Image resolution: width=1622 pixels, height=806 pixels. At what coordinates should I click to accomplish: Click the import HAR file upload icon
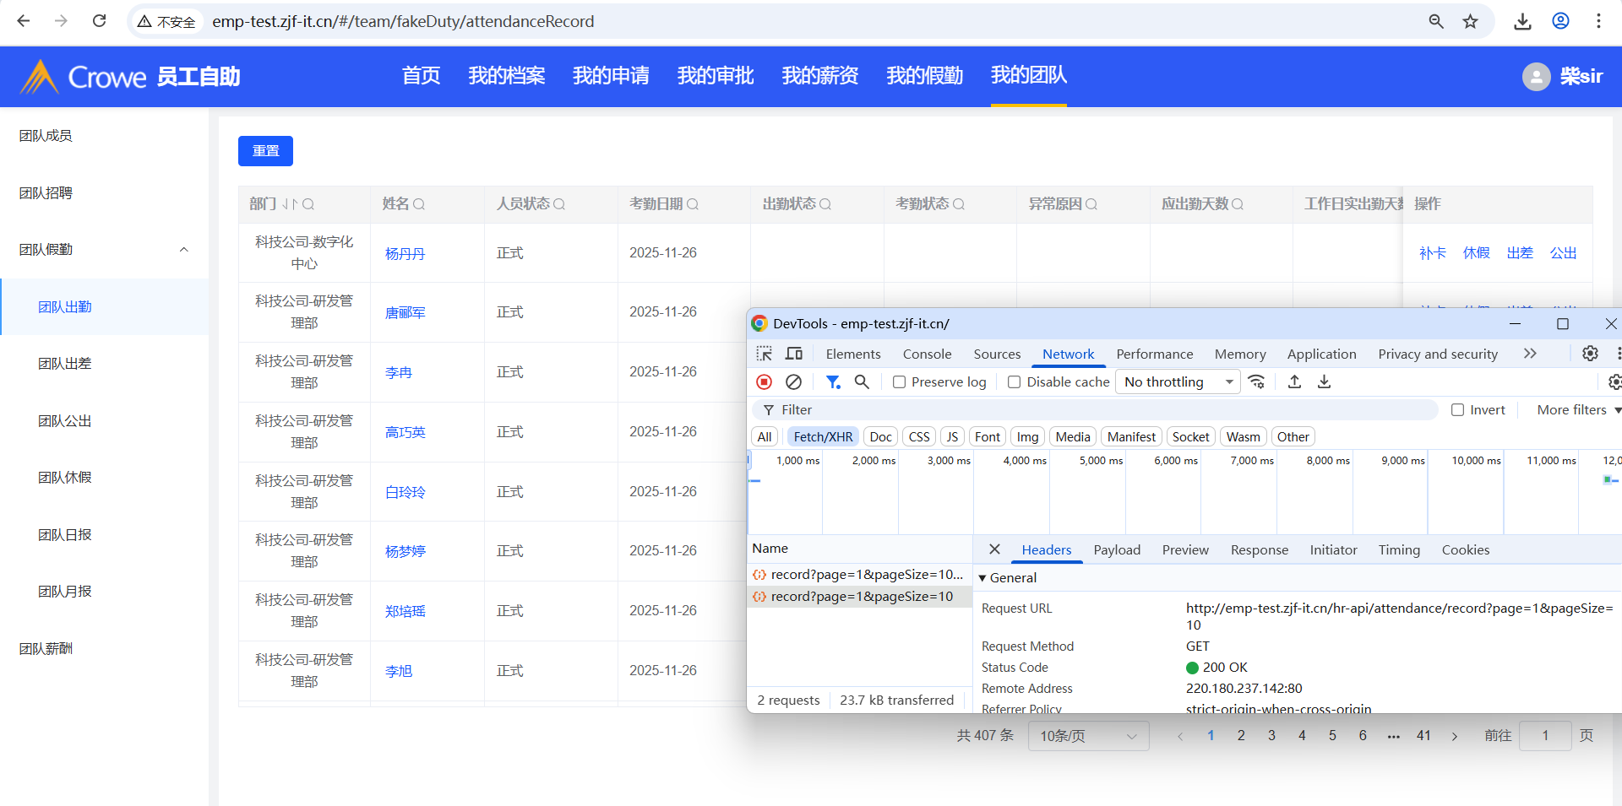point(1294,382)
